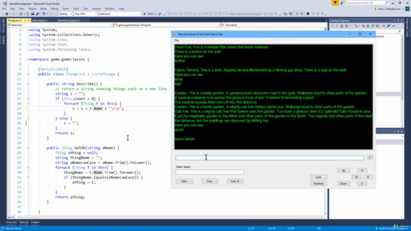
Task: Switch to the Adventure.cs tab
Action: point(40,21)
